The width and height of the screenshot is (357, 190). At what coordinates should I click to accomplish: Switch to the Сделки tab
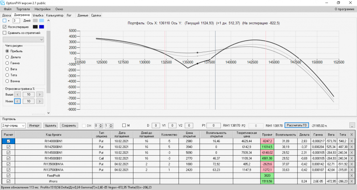click(96, 15)
